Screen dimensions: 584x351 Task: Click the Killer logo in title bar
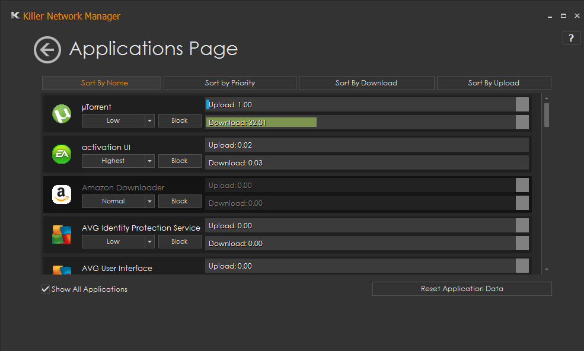(16, 16)
